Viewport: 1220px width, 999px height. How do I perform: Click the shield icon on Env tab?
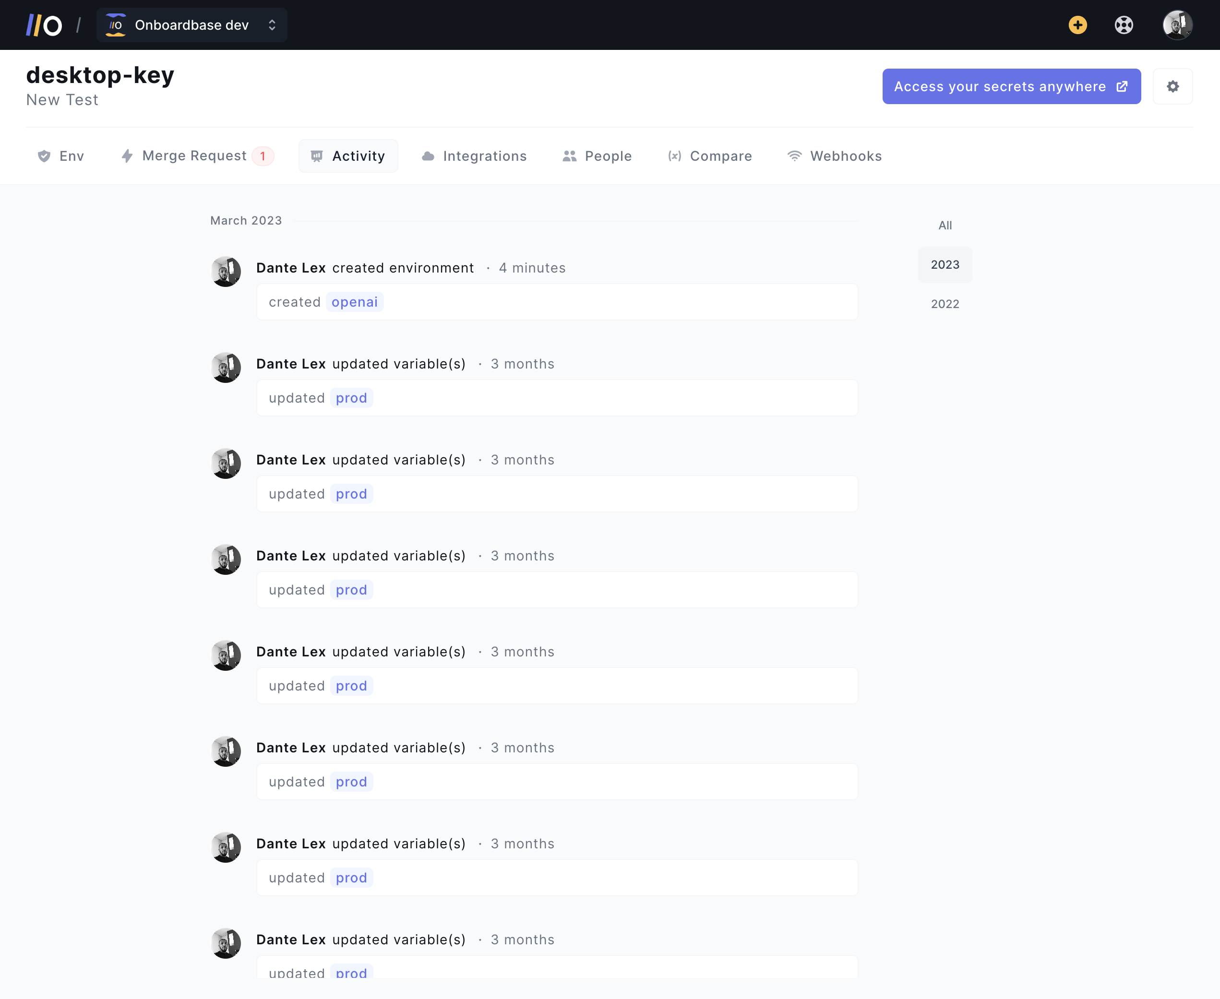click(44, 156)
